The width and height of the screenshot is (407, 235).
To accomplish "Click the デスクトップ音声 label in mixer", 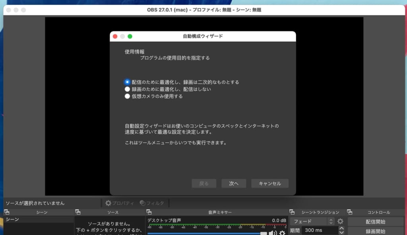I will pos(164,220).
